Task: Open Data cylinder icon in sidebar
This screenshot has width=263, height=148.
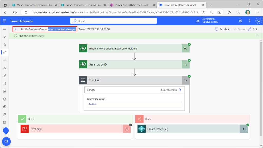Action: (x=5, y=84)
